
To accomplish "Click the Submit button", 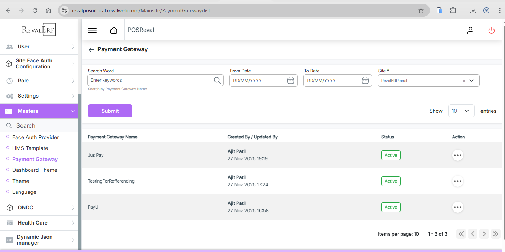I will coord(110,111).
